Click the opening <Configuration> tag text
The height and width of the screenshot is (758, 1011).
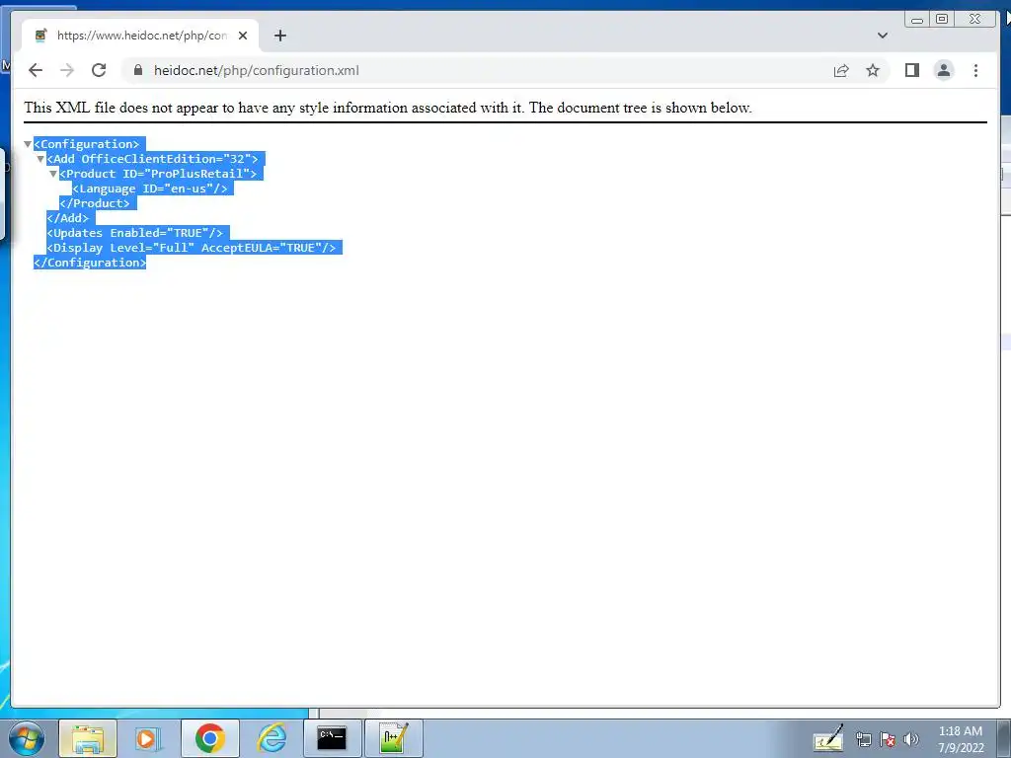[87, 144]
